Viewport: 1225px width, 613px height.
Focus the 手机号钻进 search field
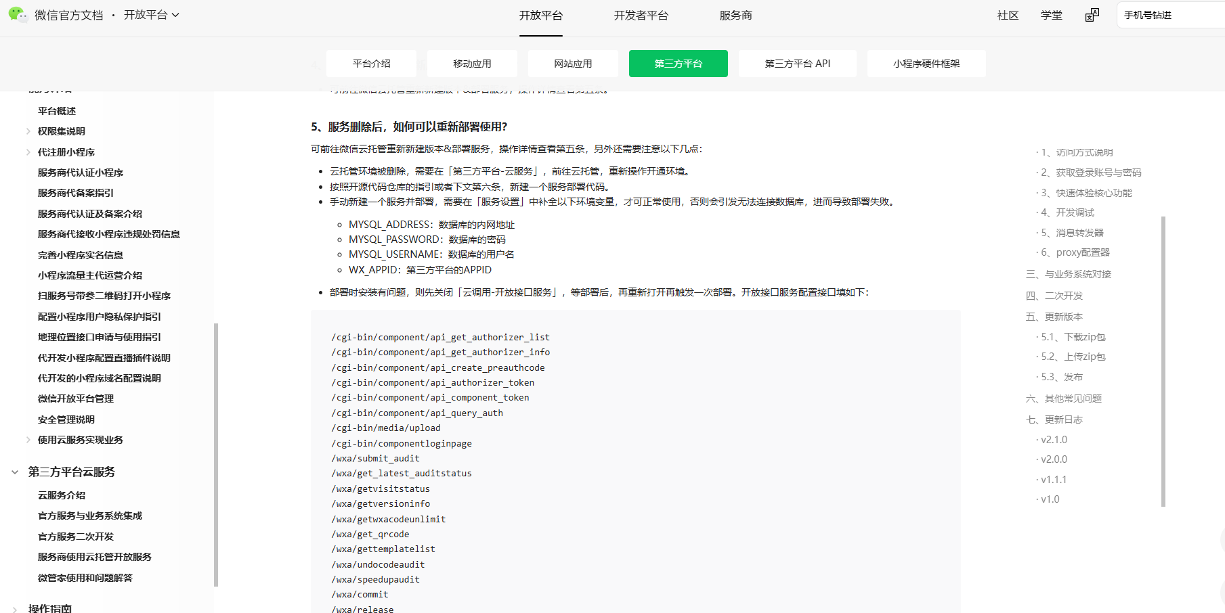click(x=1171, y=15)
